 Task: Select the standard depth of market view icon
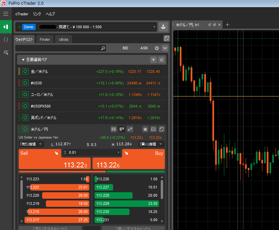coord(114,129)
